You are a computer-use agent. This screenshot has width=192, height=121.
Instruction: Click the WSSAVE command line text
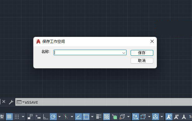31,102
